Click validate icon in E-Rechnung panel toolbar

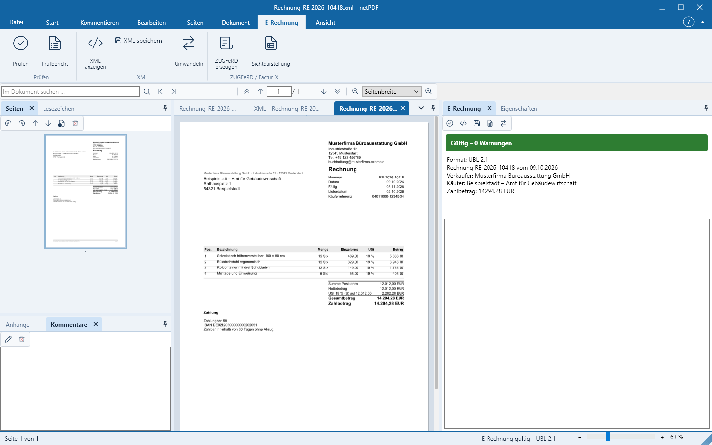450,123
